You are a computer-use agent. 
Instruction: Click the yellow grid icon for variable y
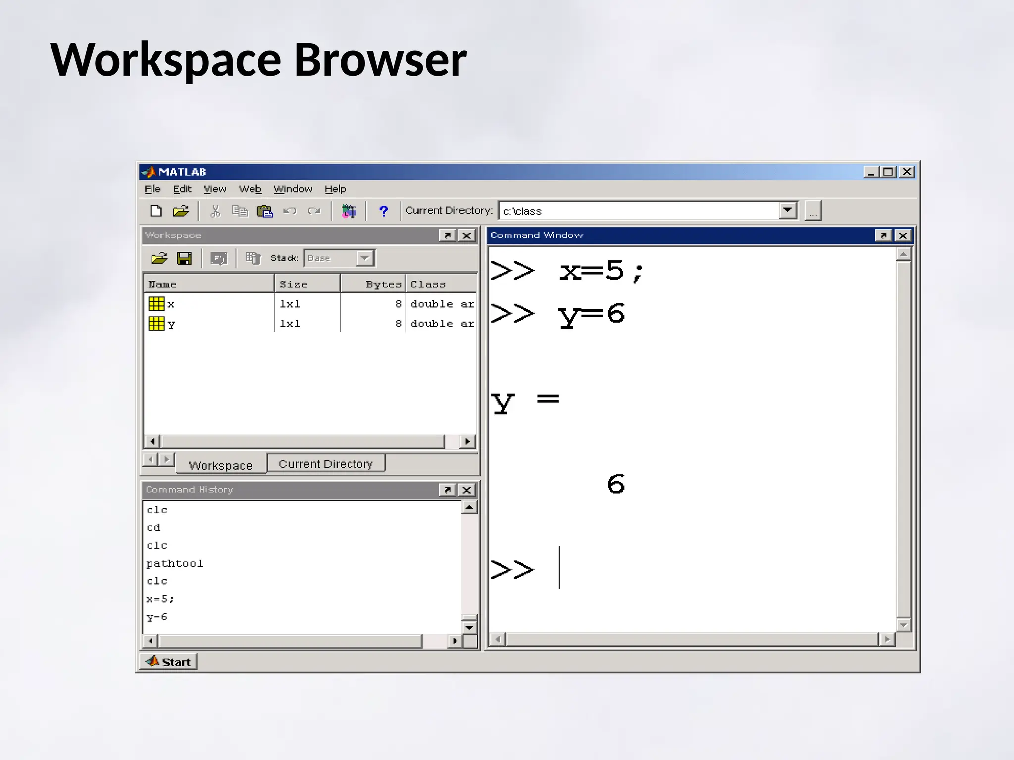click(x=156, y=324)
